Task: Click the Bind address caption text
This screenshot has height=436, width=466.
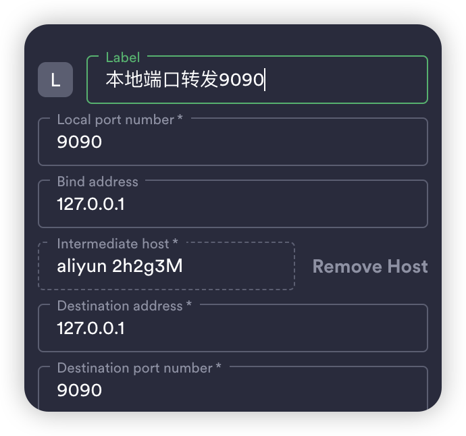Action: pyautogui.click(x=98, y=182)
